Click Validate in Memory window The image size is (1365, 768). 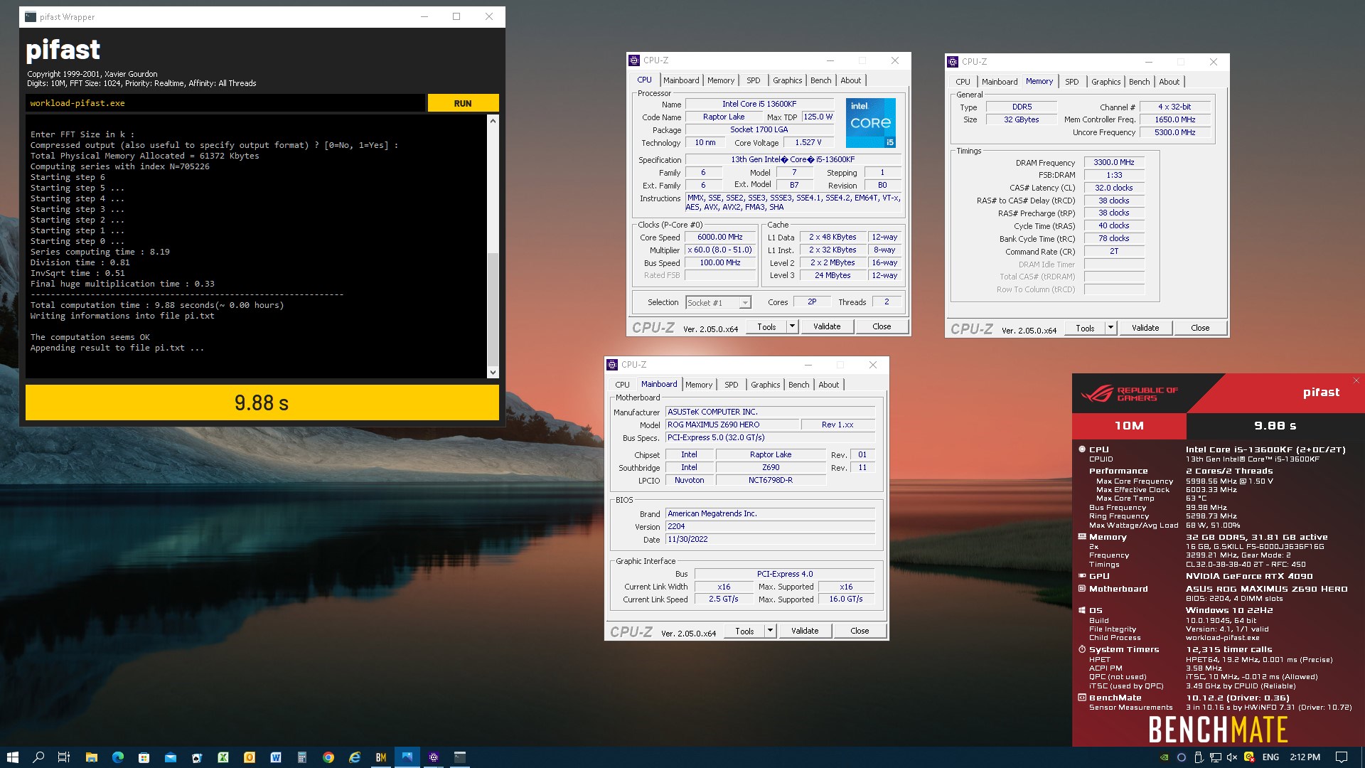click(1145, 328)
